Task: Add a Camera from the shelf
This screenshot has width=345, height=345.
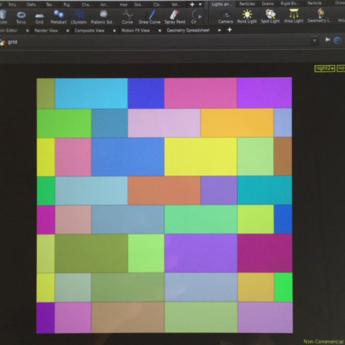Action: tap(225, 16)
